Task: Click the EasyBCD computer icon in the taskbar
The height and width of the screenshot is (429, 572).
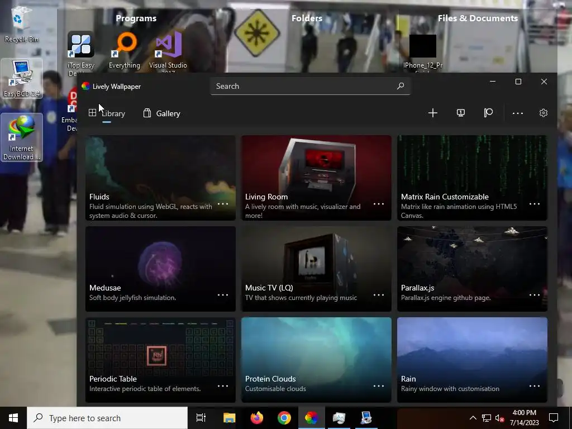Action: pyautogui.click(x=366, y=418)
